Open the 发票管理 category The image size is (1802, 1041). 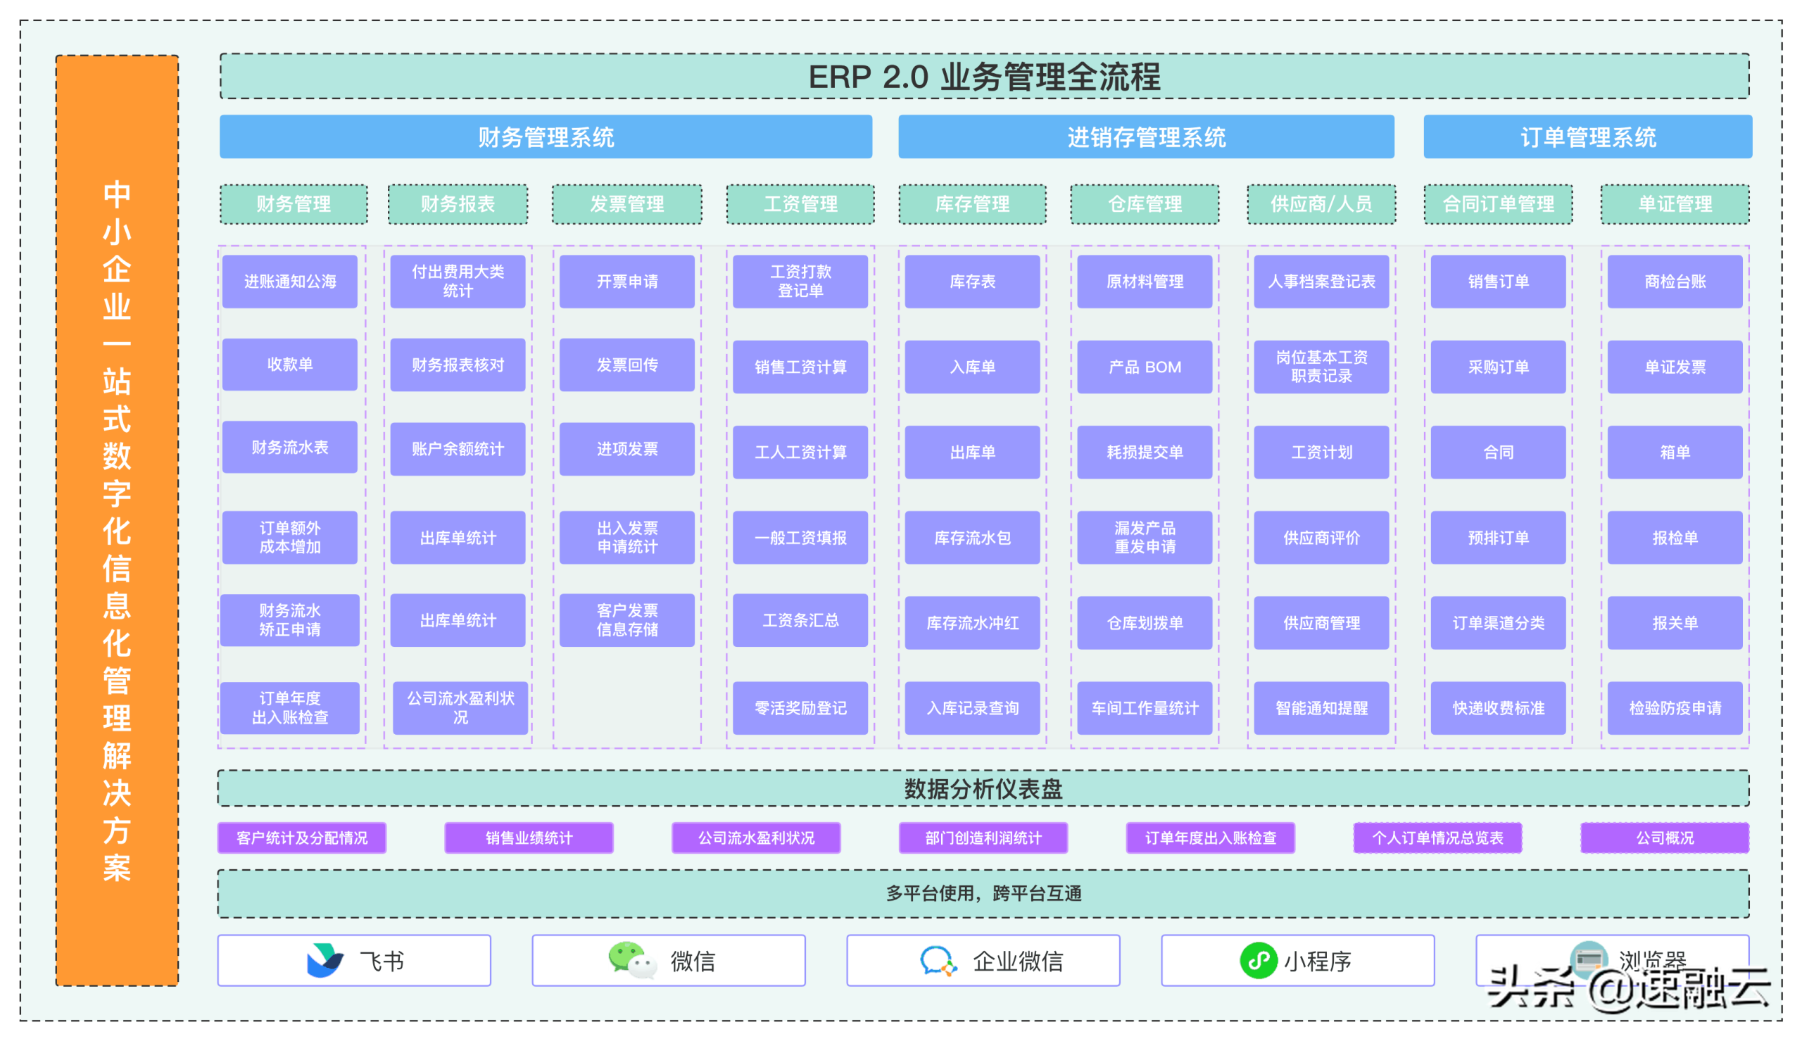point(627,205)
